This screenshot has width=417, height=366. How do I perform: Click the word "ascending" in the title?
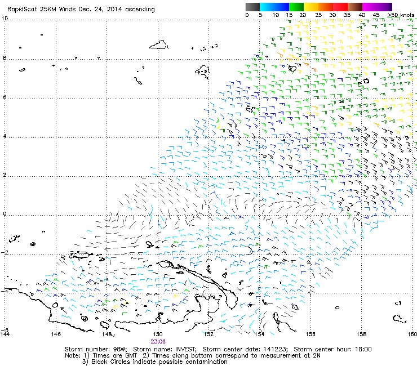click(x=140, y=10)
